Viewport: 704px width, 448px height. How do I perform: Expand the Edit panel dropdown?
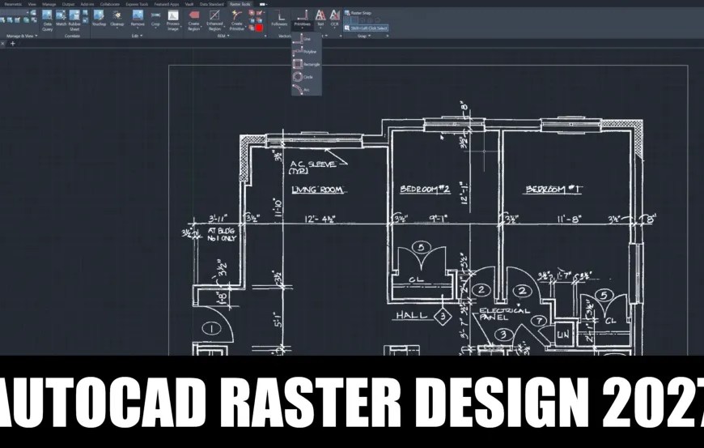(x=137, y=36)
